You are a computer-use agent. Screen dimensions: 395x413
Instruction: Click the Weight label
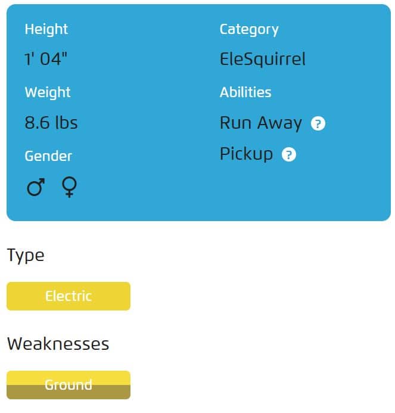pos(48,92)
